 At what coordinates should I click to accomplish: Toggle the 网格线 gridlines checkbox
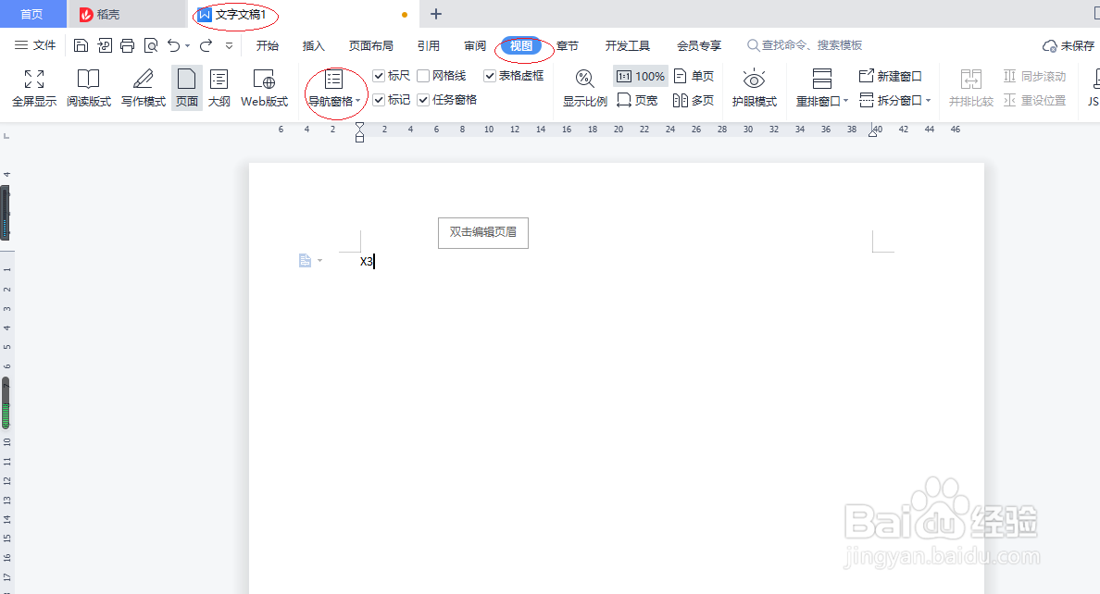point(422,76)
